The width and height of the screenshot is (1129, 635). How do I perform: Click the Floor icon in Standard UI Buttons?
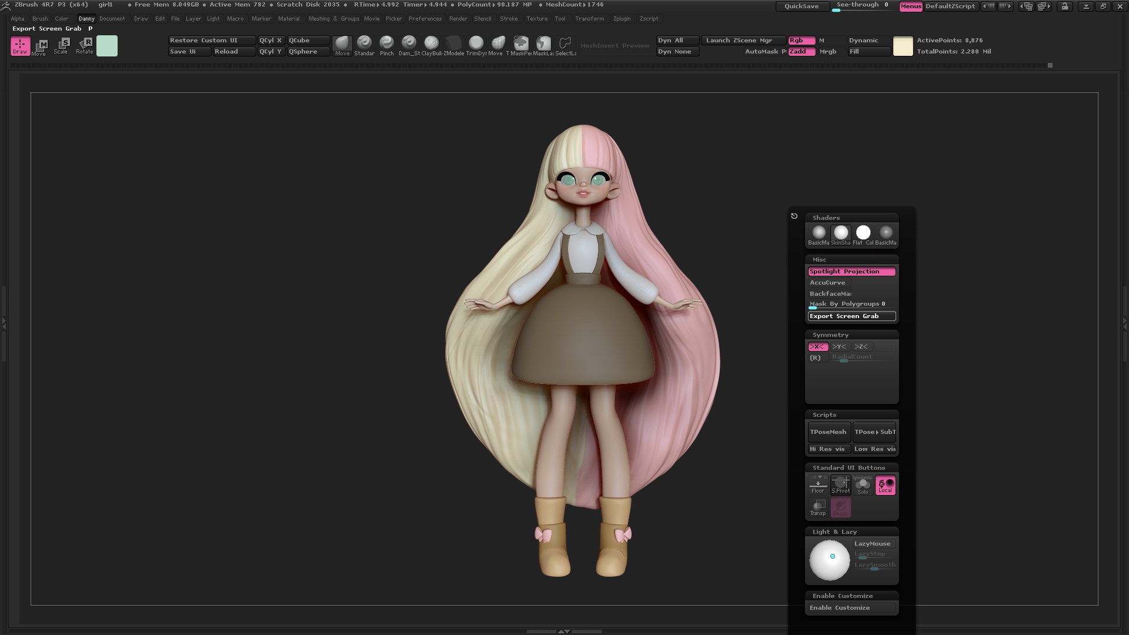[818, 485]
